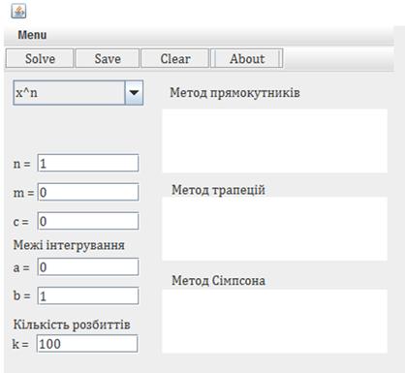Click the Метод прямокутників result area

coord(275,140)
